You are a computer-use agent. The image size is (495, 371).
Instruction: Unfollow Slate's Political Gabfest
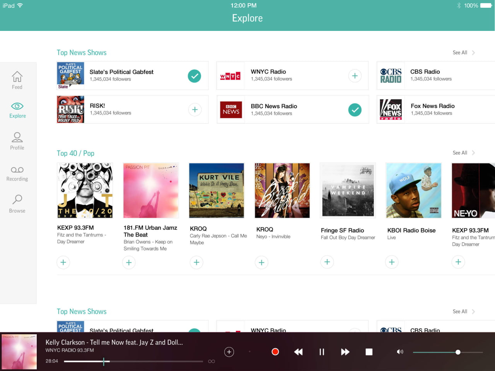pos(195,76)
